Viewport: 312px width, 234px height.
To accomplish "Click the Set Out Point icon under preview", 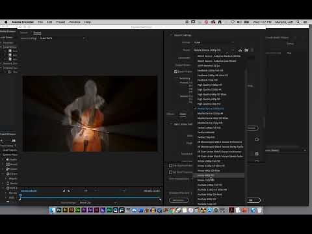I will click(x=69, y=190).
